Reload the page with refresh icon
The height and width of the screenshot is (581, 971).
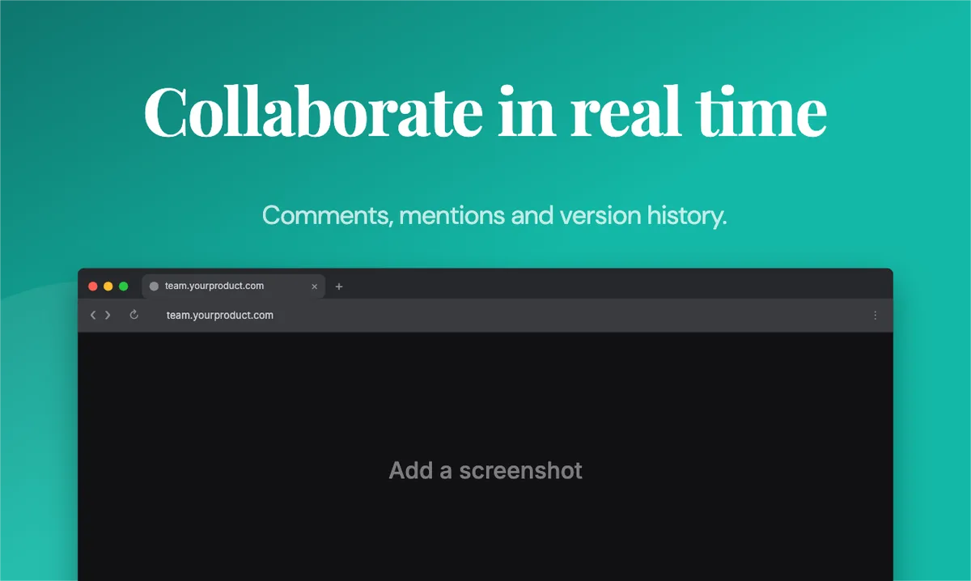(x=134, y=315)
